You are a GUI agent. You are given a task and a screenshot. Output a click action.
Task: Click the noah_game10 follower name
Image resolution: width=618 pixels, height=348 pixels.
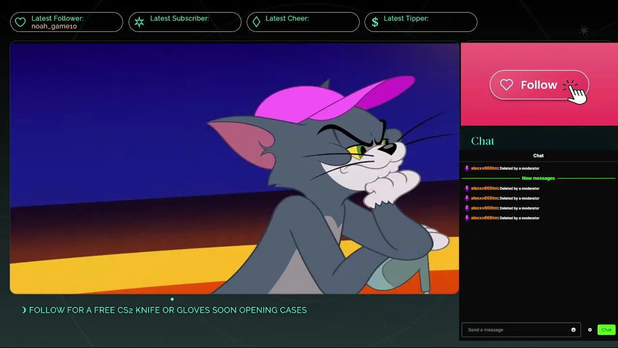pyautogui.click(x=54, y=27)
